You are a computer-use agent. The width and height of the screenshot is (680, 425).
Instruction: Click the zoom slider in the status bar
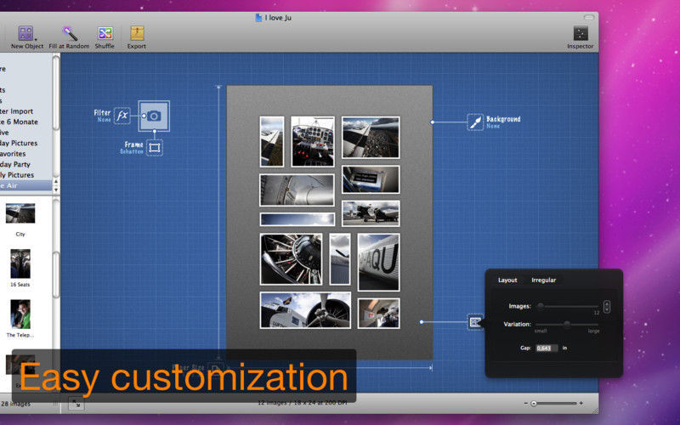pyautogui.click(x=553, y=403)
